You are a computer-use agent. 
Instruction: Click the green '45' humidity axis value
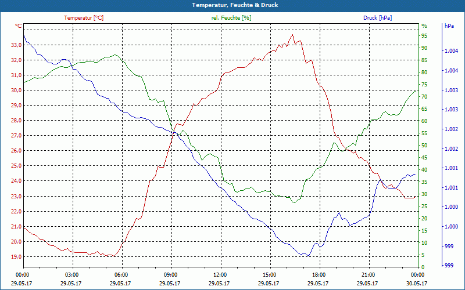[x=425, y=158]
